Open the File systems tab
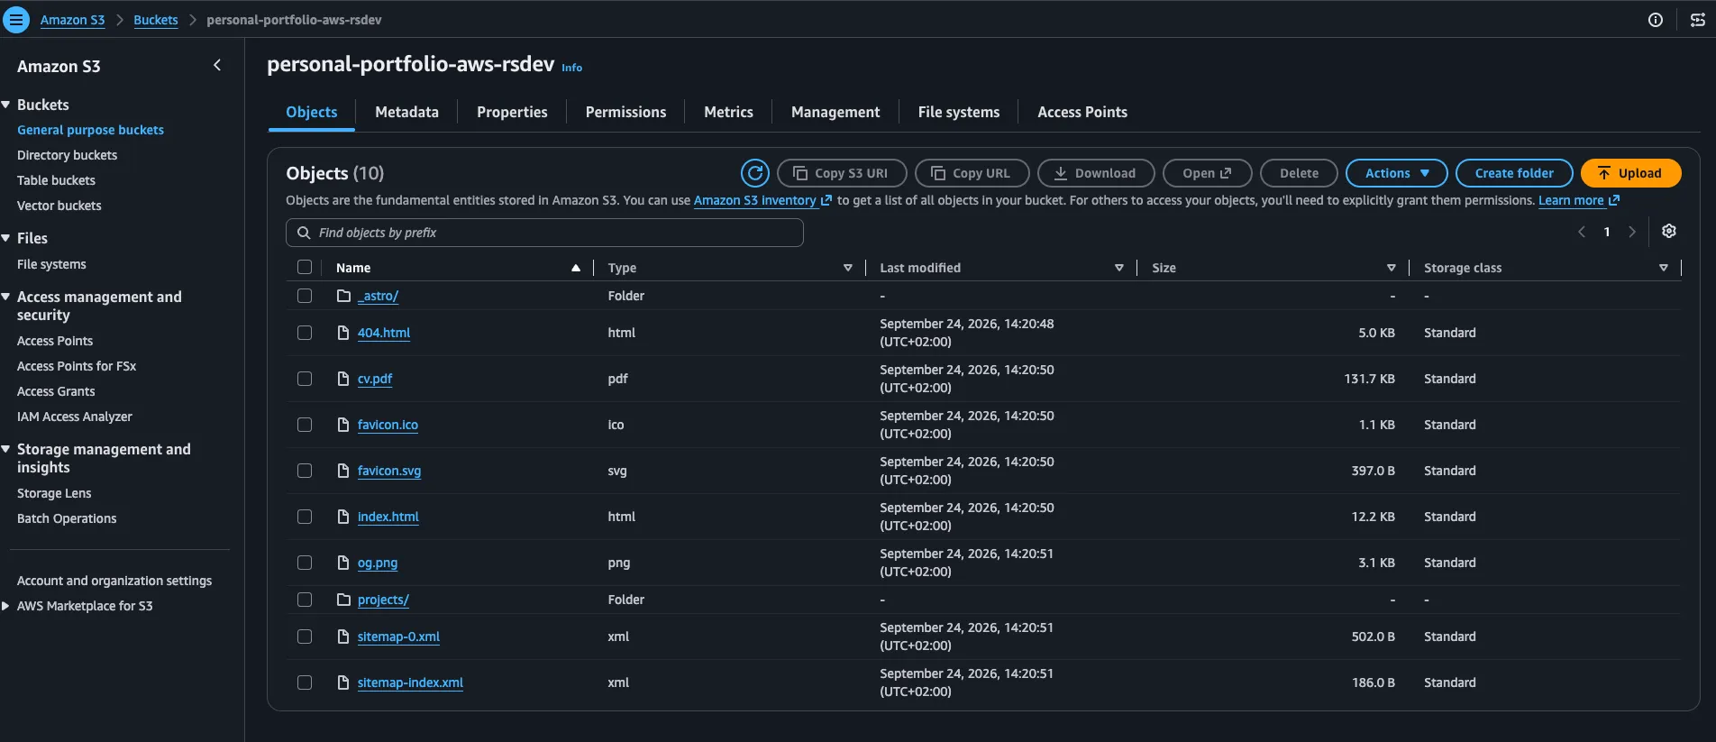 click(959, 112)
